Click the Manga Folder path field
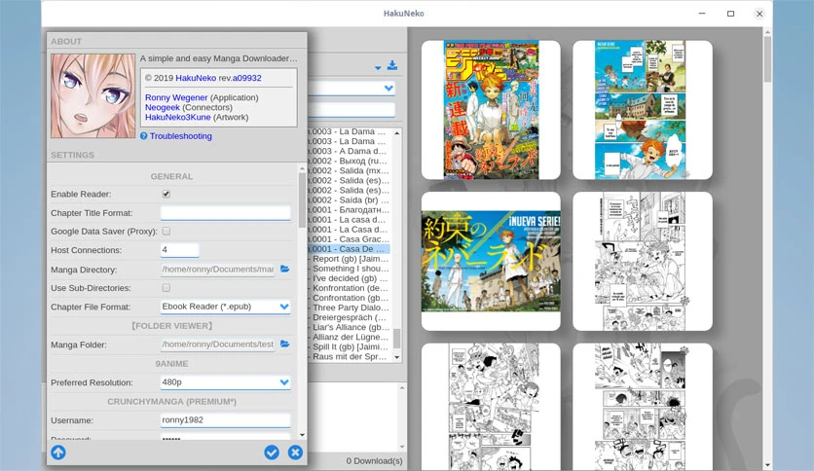Screen dimensions: 814x471 (x=218, y=344)
